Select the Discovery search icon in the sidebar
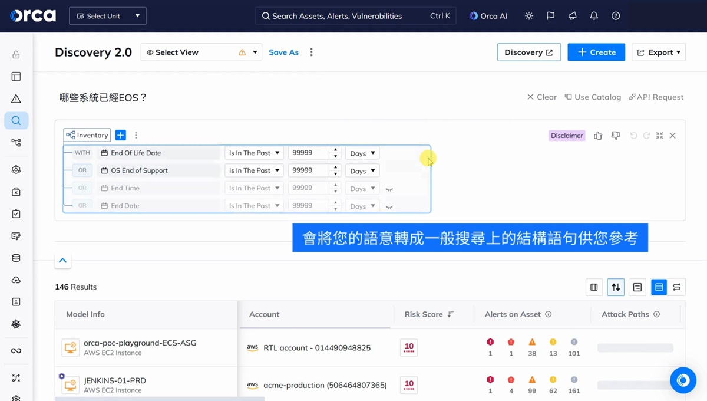Screen dimensions: 707x401 coord(16,120)
